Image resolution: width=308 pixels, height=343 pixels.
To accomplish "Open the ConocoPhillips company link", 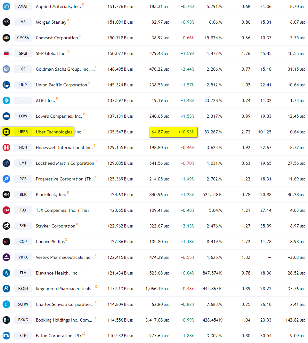I will [50, 242].
